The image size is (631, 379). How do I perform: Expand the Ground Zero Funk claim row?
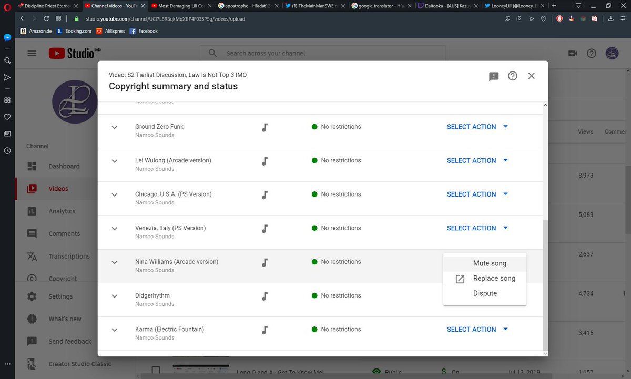(115, 127)
